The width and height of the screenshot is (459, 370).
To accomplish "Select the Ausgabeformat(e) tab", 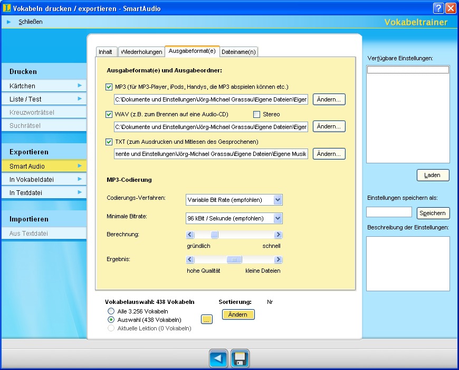I will [x=192, y=51].
